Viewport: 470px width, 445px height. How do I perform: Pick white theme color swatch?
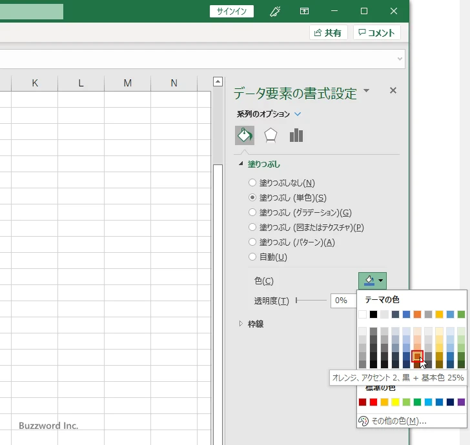[362, 314]
